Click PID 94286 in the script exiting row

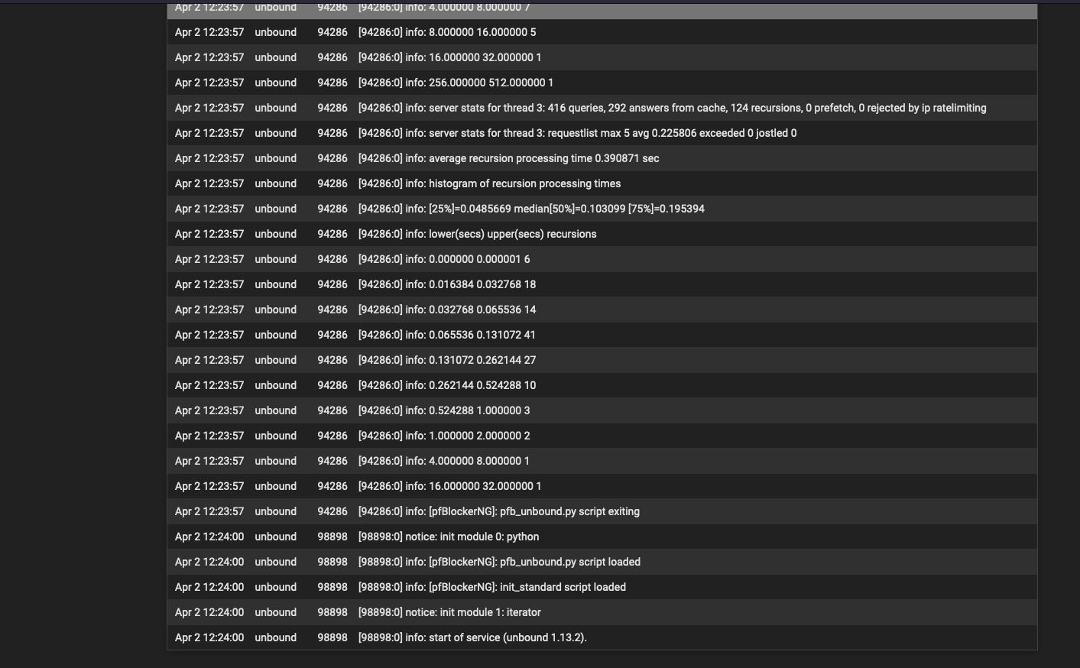click(x=332, y=511)
